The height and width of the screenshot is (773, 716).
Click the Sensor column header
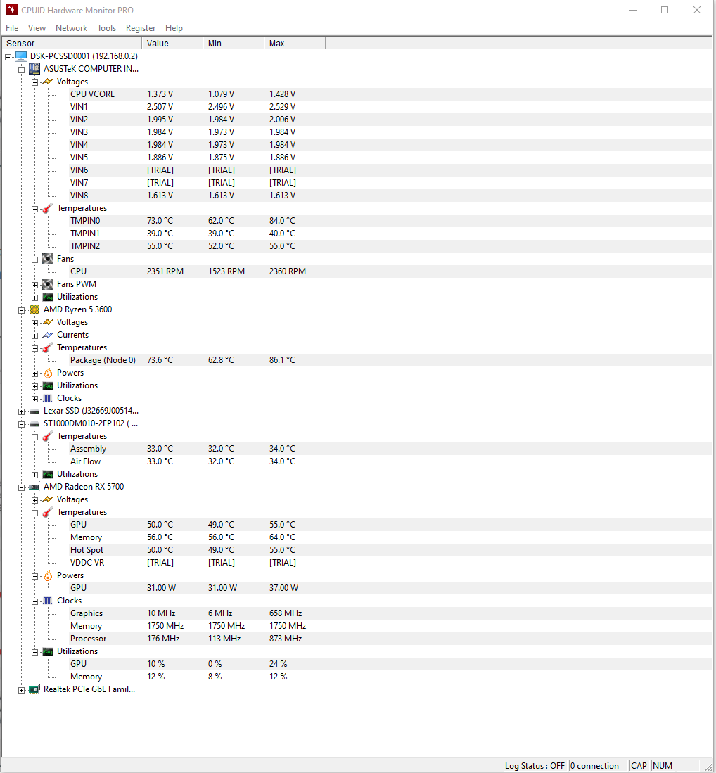tap(72, 44)
